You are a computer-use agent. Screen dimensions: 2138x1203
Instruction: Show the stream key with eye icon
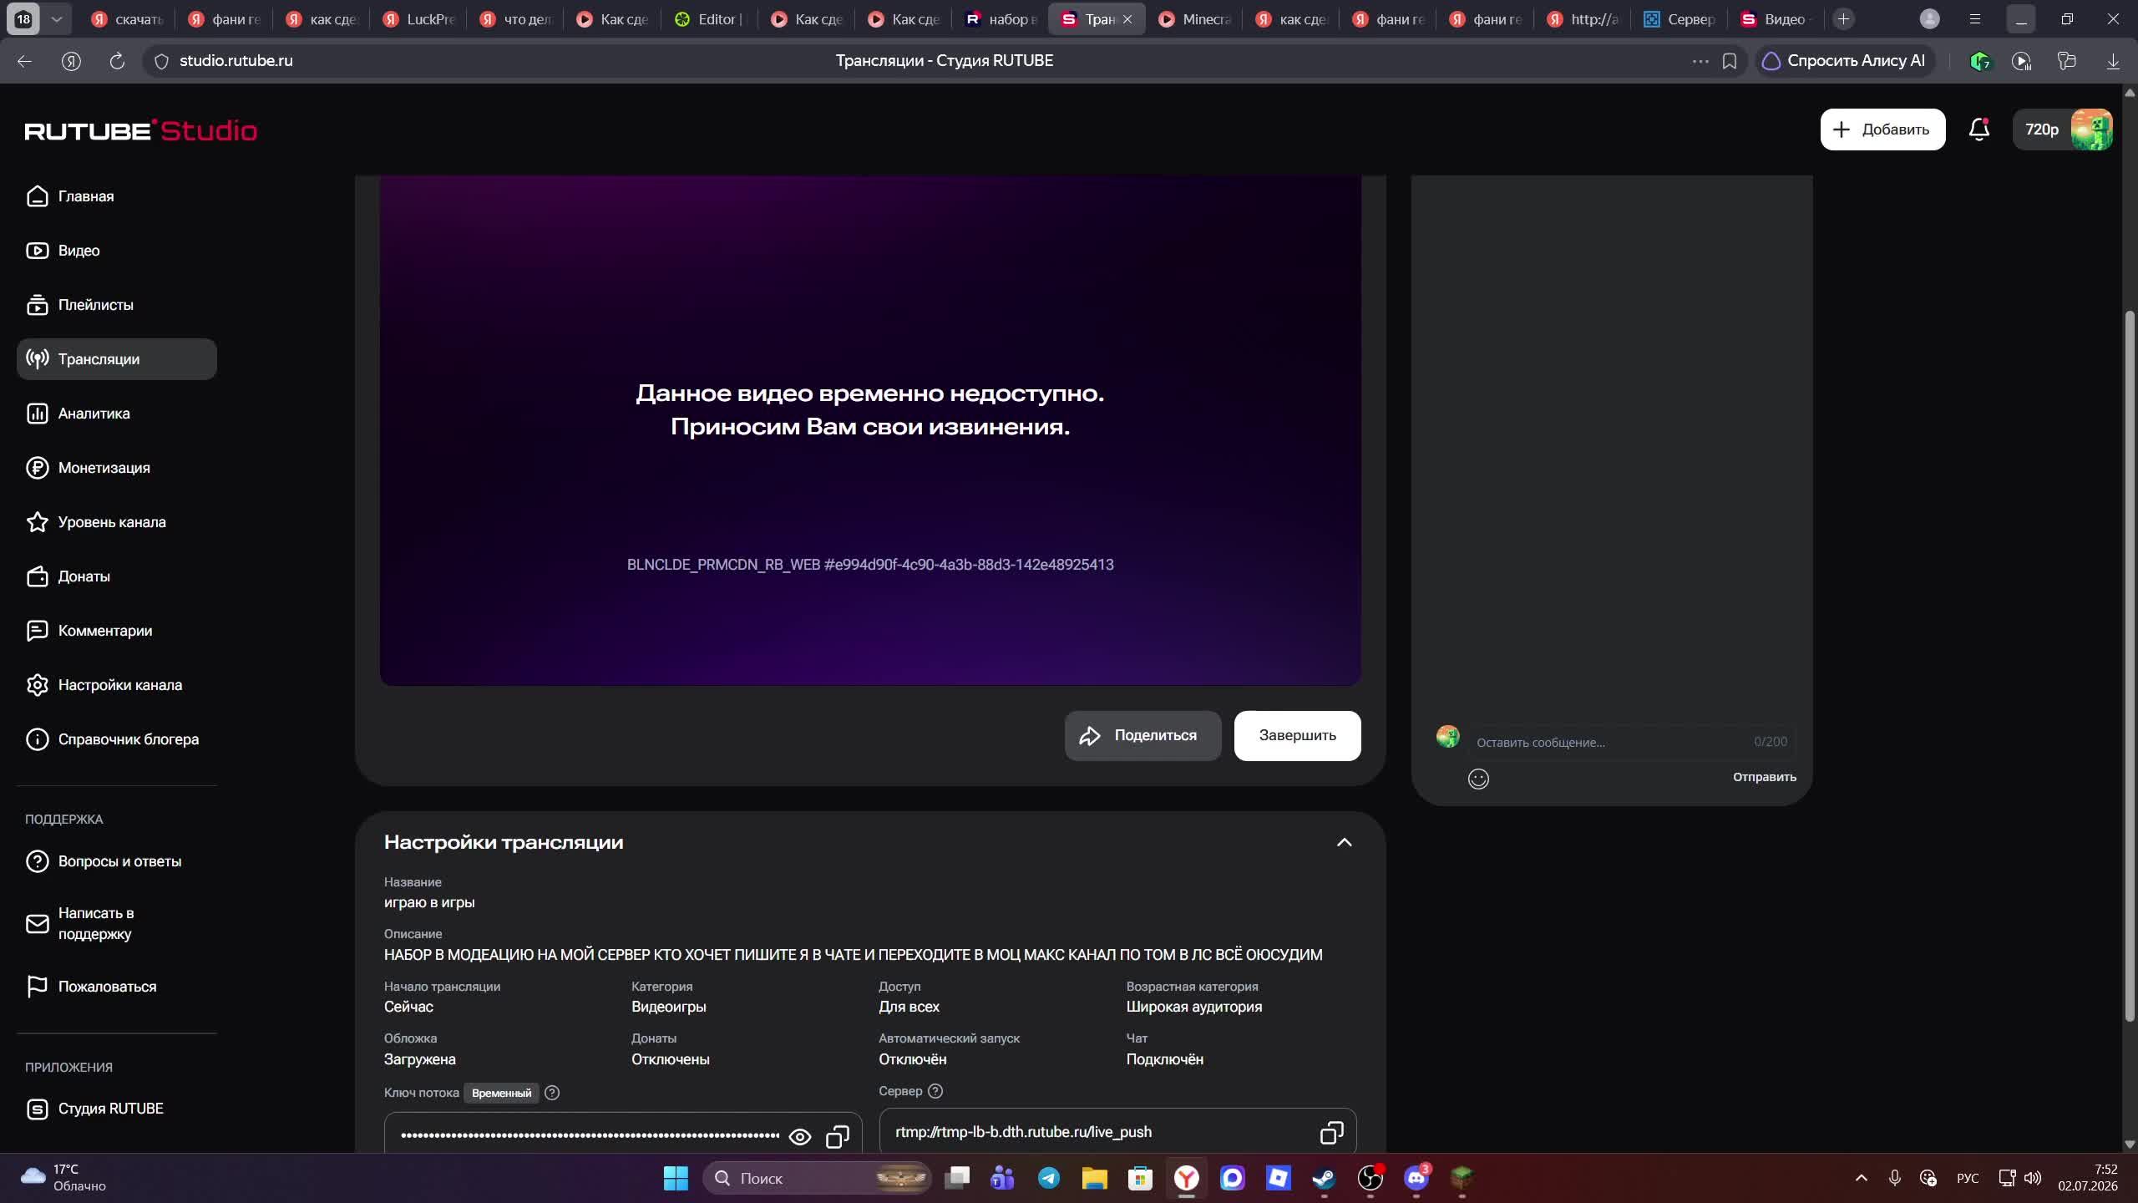click(799, 1136)
